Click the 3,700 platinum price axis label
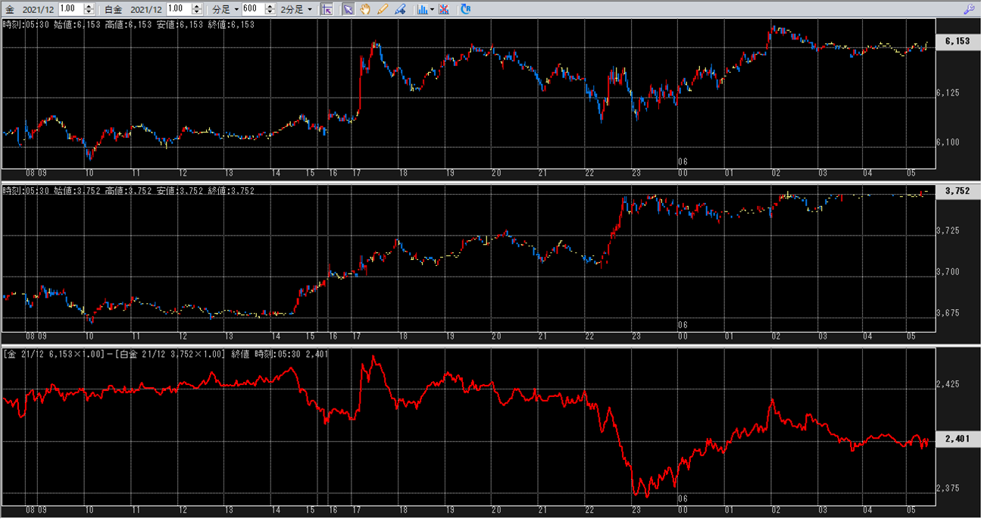The height and width of the screenshot is (519, 981). coord(948,271)
